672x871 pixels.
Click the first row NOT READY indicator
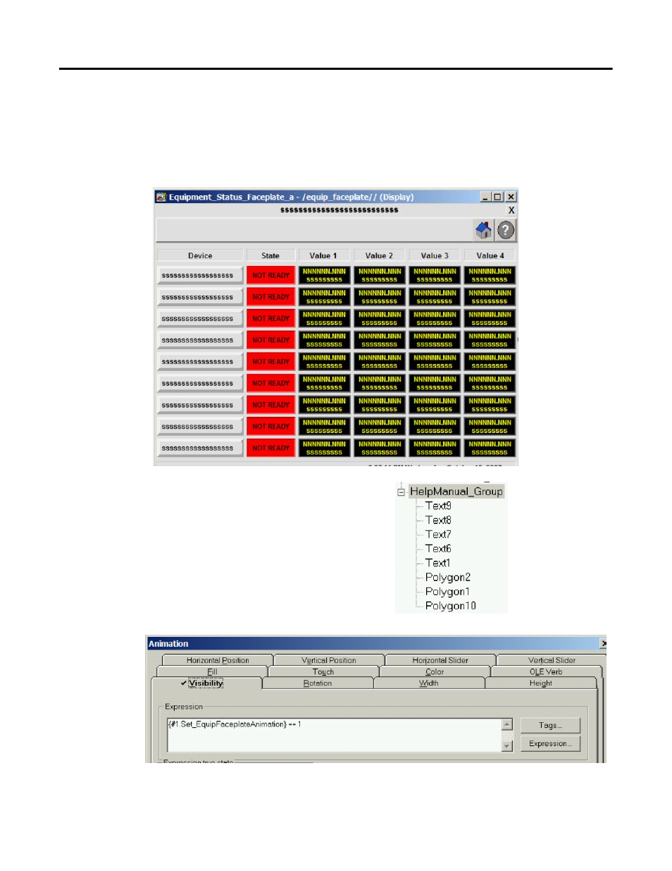[270, 275]
